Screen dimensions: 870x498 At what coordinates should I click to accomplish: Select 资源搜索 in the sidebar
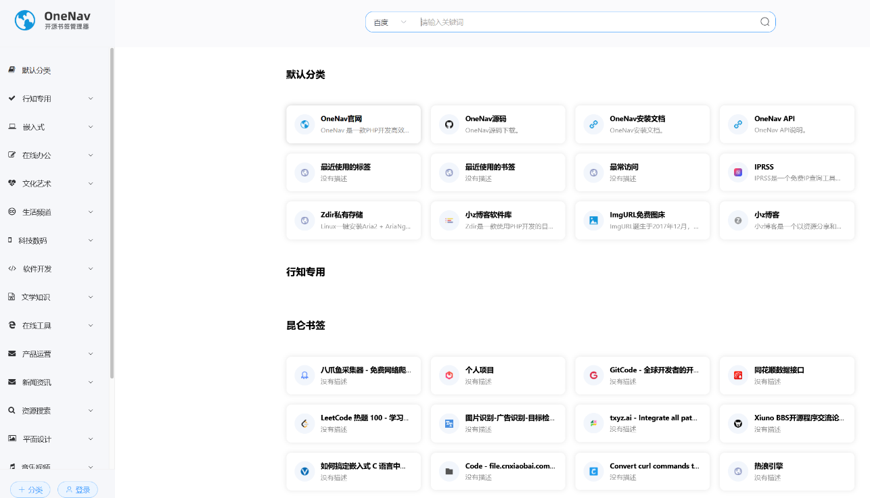tap(37, 411)
